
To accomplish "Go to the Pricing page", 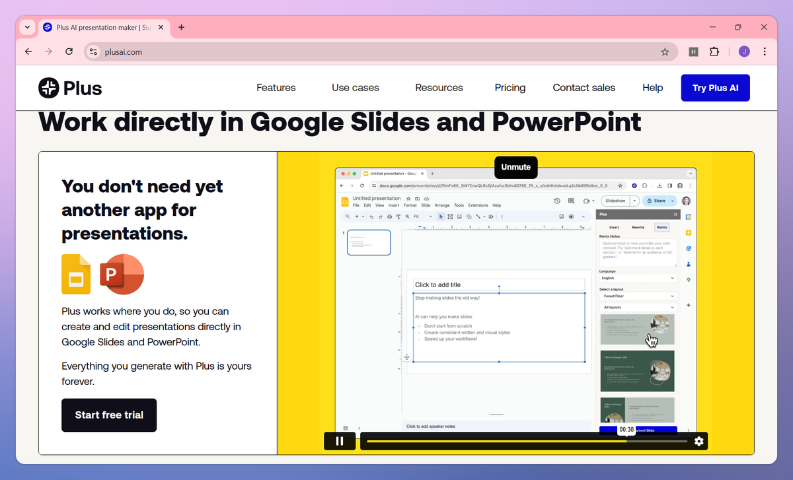I will (x=510, y=88).
